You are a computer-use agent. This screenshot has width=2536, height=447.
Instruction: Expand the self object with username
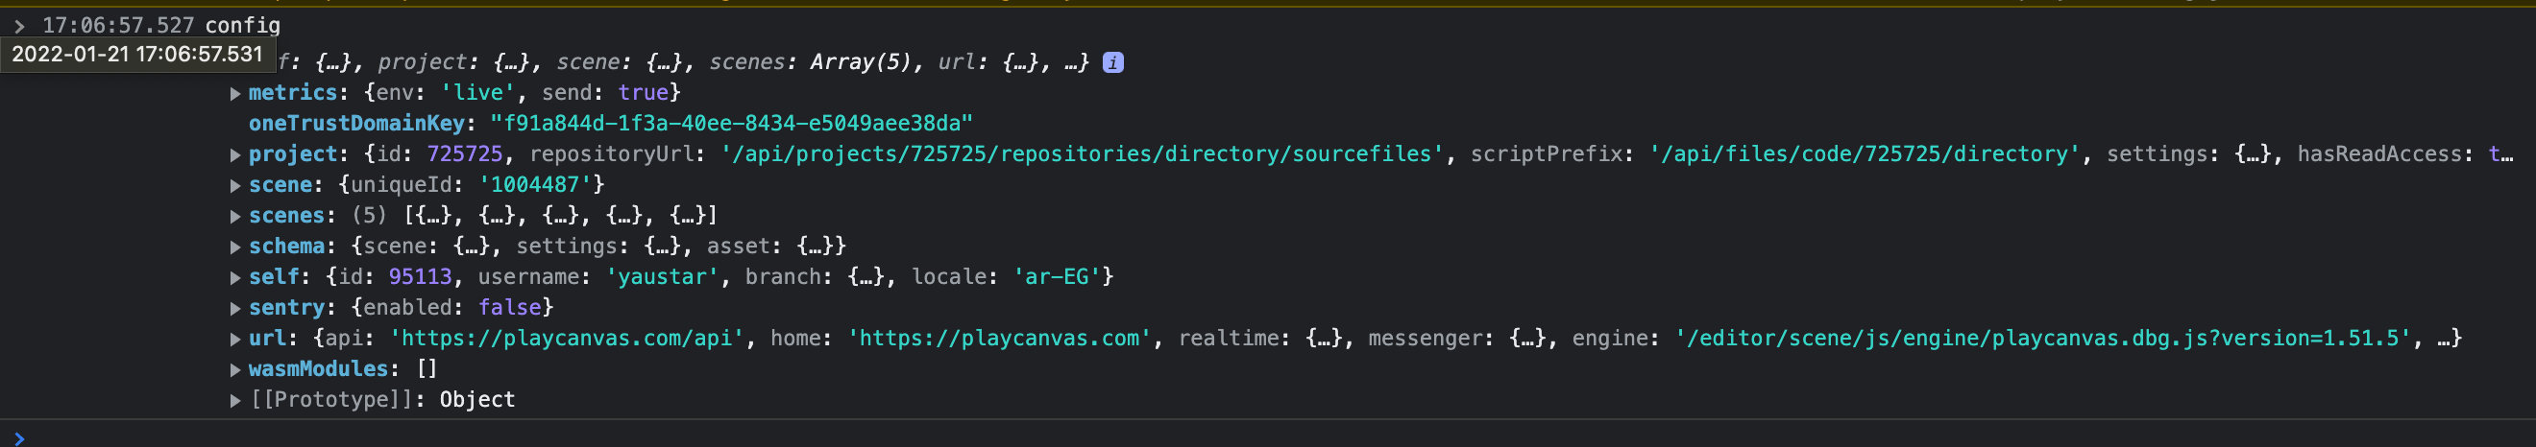(x=235, y=278)
